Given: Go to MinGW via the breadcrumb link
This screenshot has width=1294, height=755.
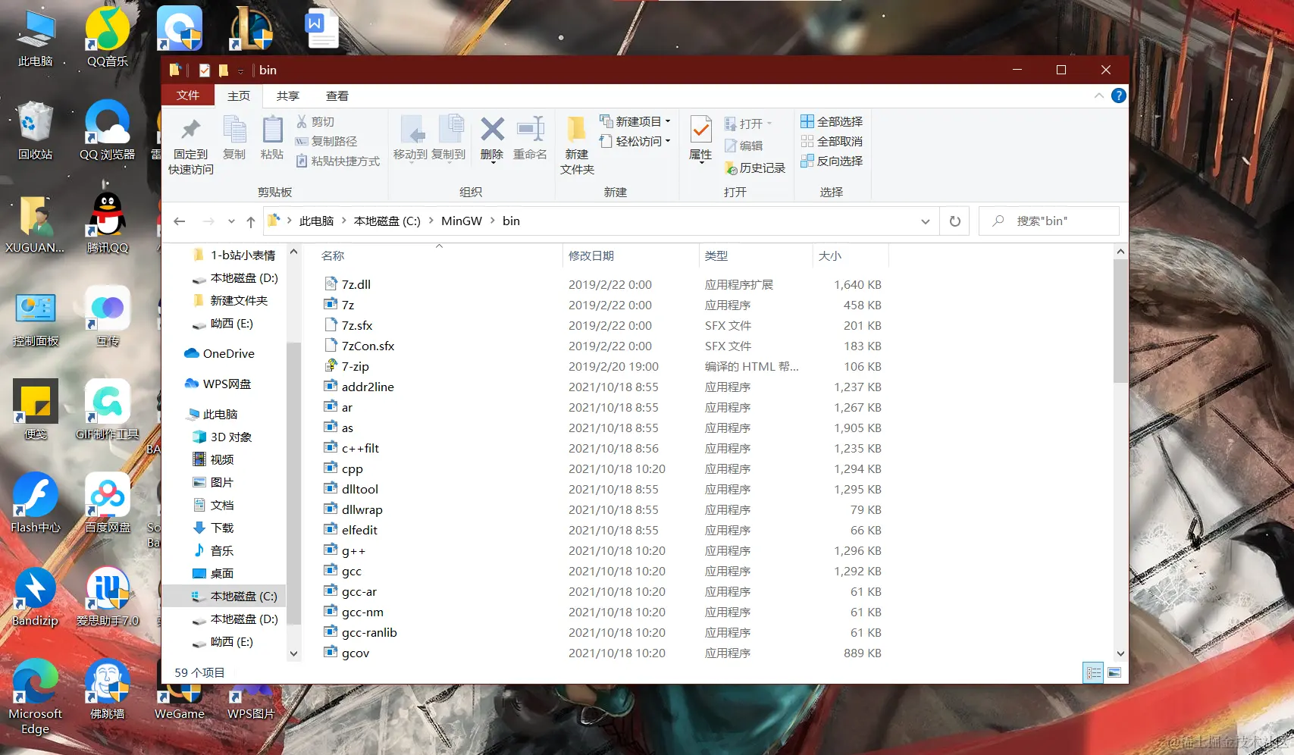Looking at the screenshot, I should pyautogui.click(x=461, y=221).
